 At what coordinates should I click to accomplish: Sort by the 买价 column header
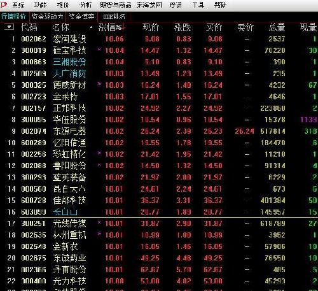[x=214, y=27]
